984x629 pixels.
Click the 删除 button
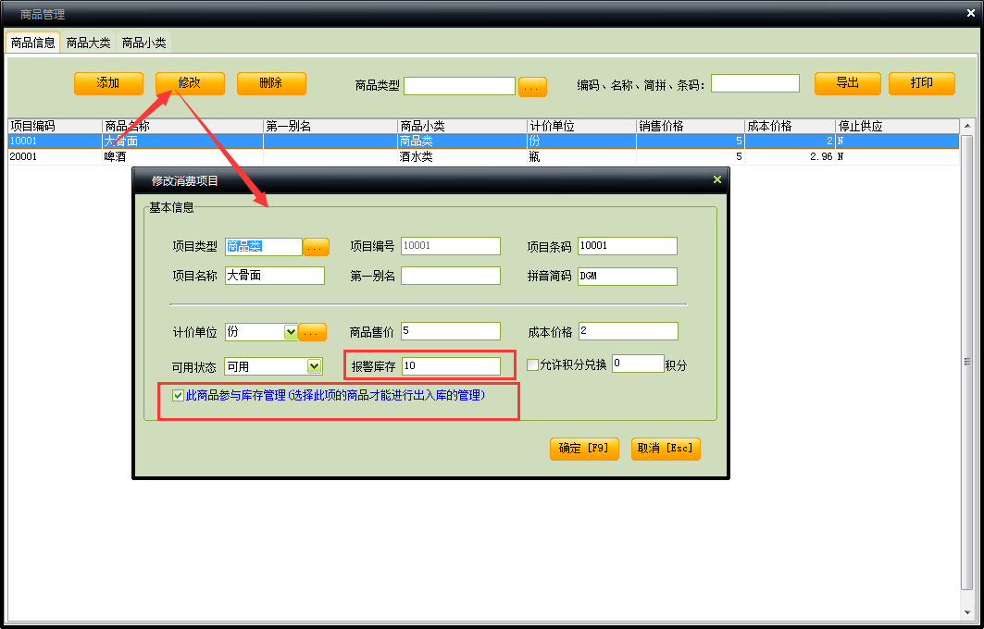click(x=271, y=83)
